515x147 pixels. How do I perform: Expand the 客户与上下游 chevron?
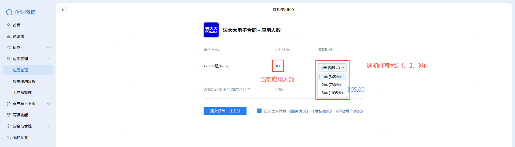[x=49, y=104]
